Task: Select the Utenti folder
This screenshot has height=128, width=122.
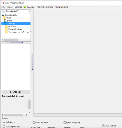Action: click(9, 18)
